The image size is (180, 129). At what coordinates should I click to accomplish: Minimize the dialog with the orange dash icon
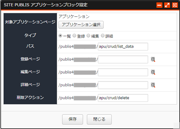click(x=159, y=5)
